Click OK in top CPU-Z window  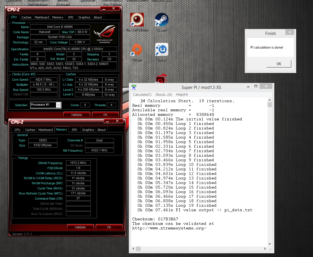pos(105,115)
